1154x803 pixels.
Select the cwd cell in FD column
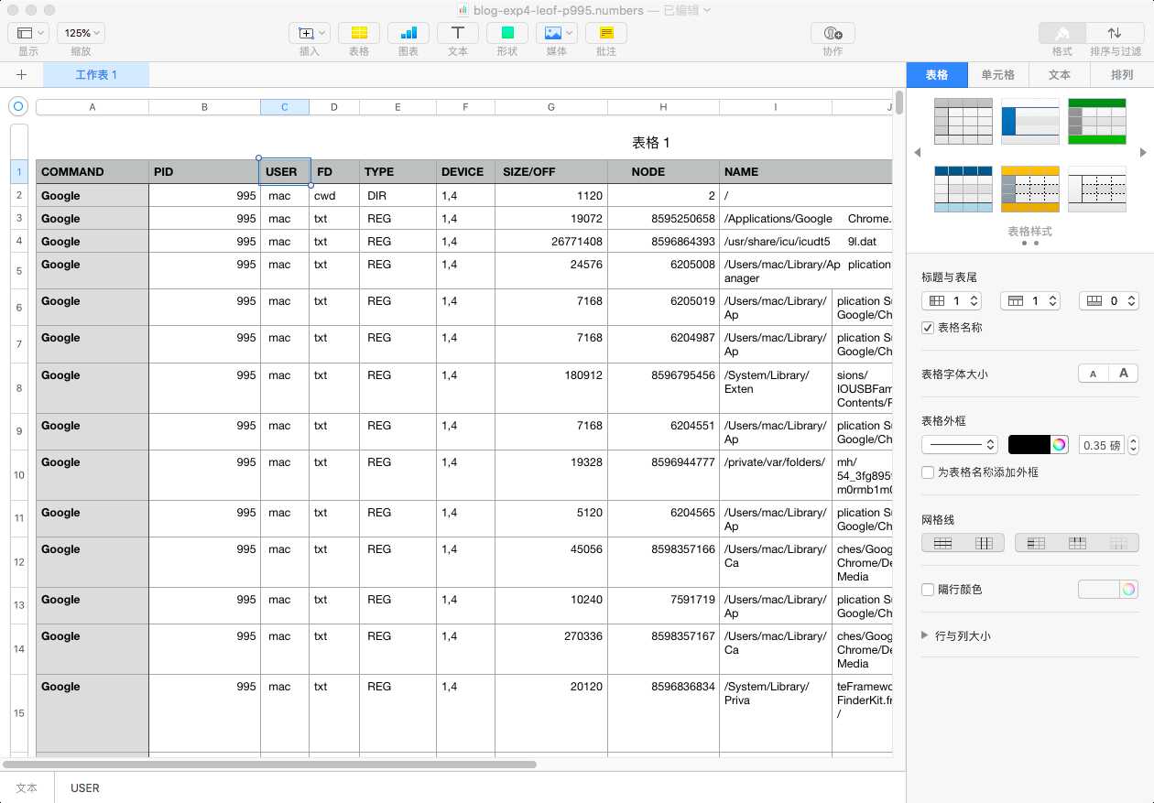[x=334, y=195]
